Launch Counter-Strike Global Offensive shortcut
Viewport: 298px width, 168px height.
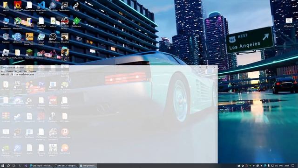[29, 39]
